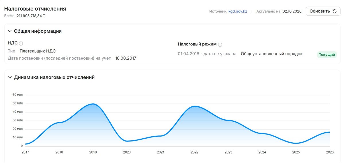The image size is (344, 163).
Task: Click the 2025 x-axis label
Action: coord(296,152)
